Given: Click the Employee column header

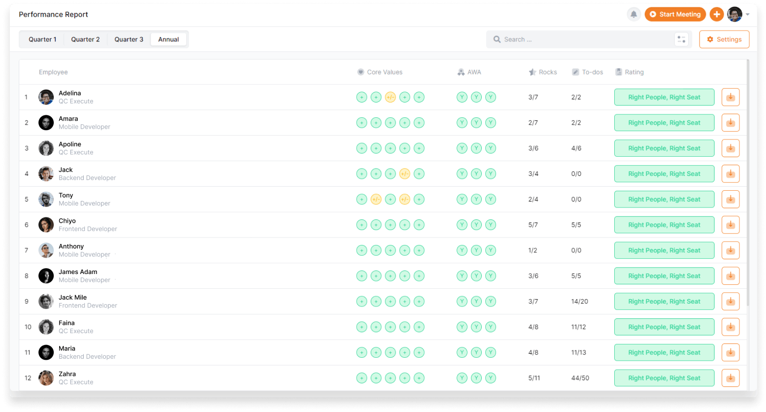Looking at the screenshot, I should point(53,72).
